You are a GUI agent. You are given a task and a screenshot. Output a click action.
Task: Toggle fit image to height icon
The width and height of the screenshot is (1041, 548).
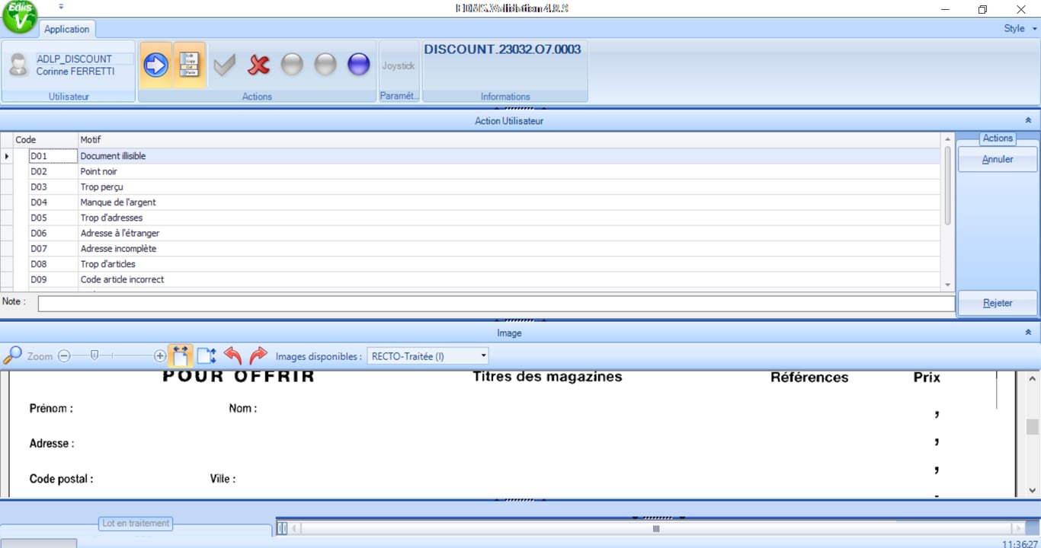(x=207, y=355)
